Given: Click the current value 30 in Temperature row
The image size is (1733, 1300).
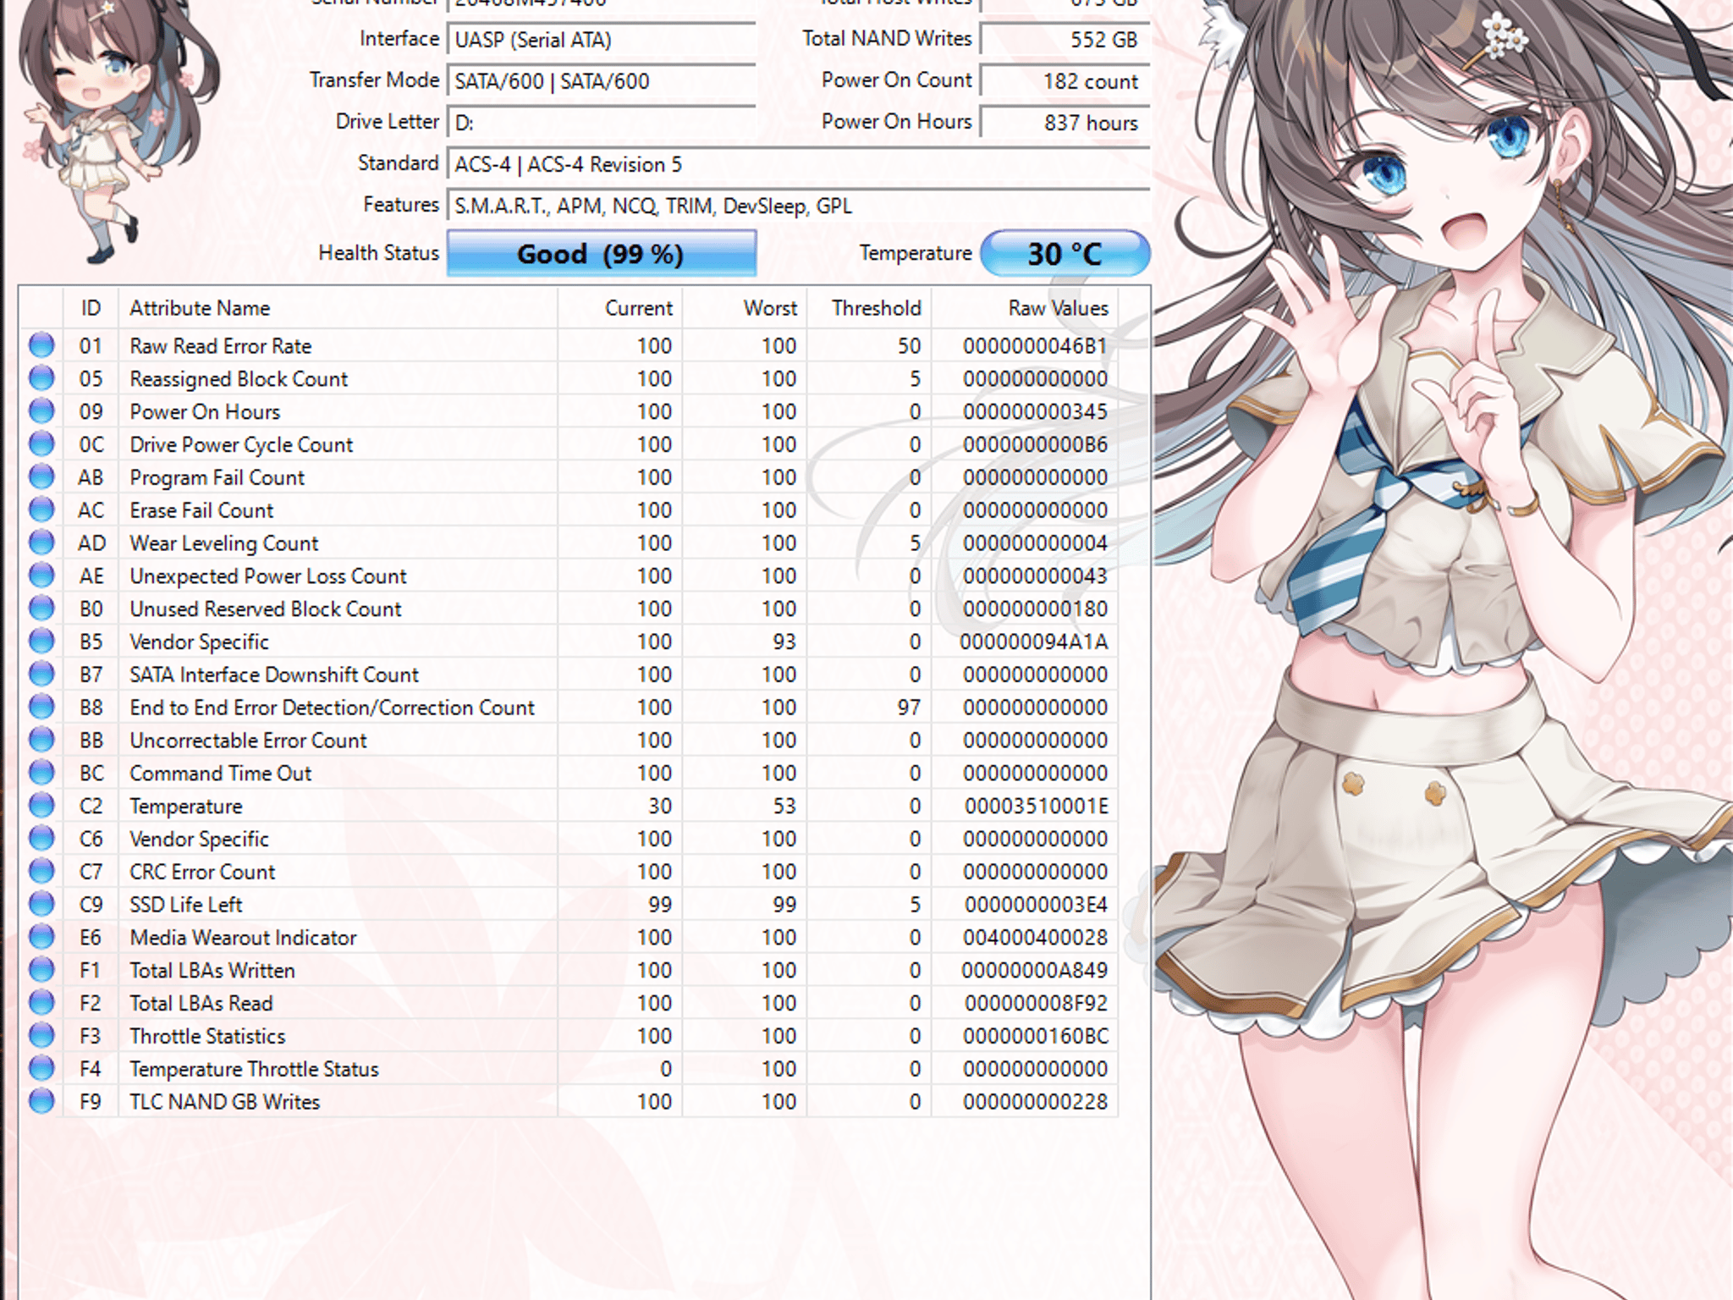Looking at the screenshot, I should click(660, 806).
